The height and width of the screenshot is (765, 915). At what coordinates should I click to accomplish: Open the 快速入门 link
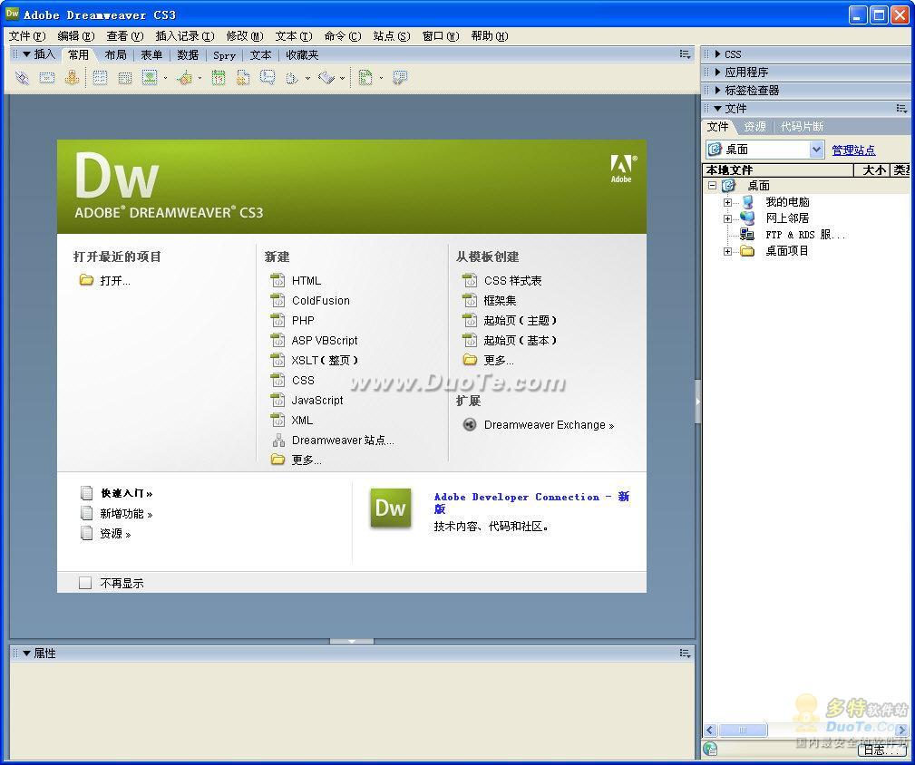coord(127,493)
